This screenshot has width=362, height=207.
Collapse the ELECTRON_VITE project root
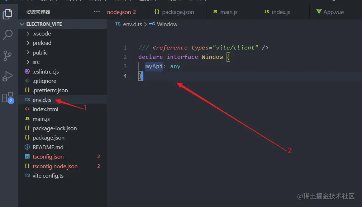click(x=62, y=24)
